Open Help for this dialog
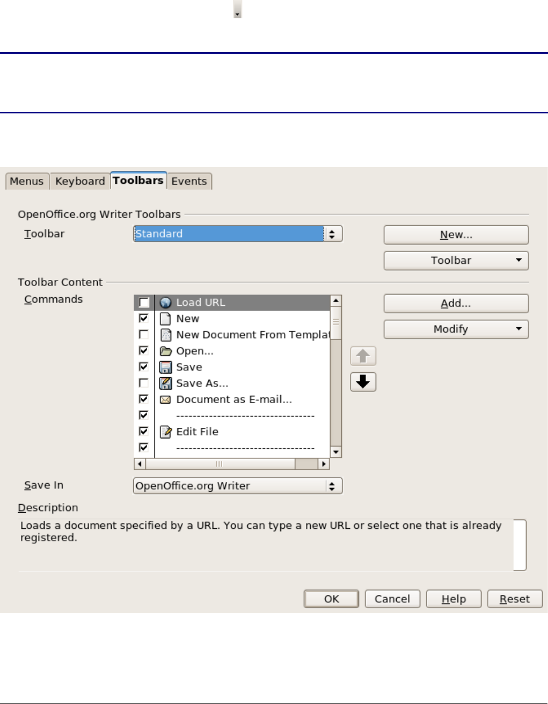548x704 pixels. coord(454,599)
